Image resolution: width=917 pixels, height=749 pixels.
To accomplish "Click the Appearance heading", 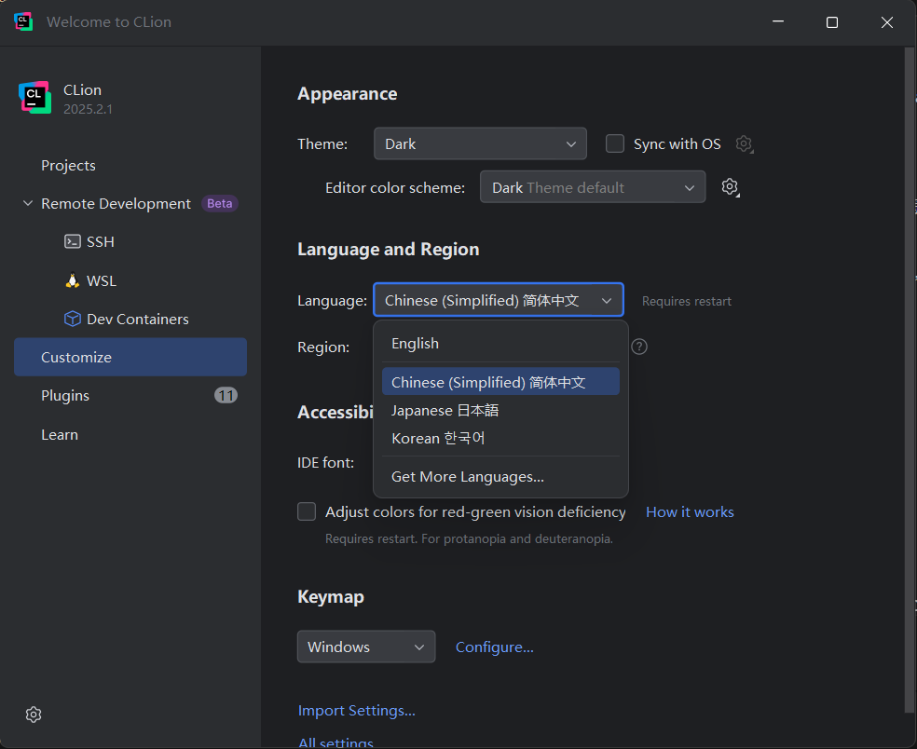I will [348, 93].
